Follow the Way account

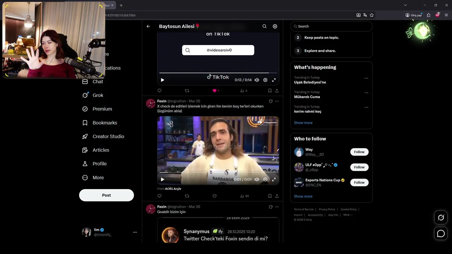pyautogui.click(x=359, y=152)
